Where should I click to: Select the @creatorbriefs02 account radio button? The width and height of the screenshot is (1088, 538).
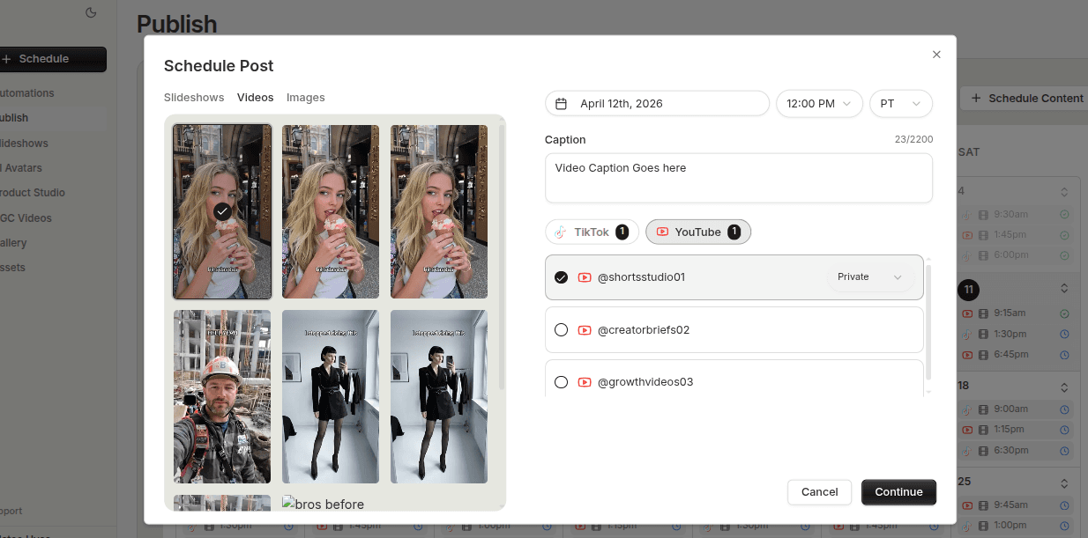(562, 329)
